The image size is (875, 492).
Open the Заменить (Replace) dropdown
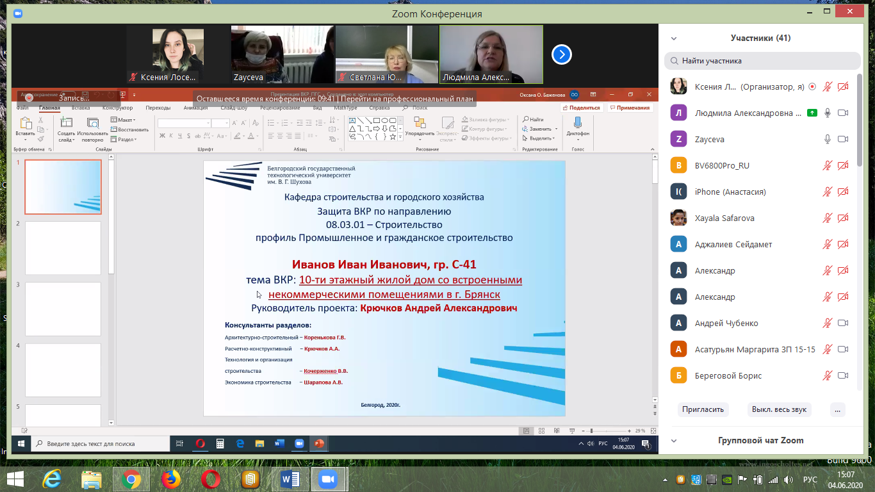tap(540, 129)
